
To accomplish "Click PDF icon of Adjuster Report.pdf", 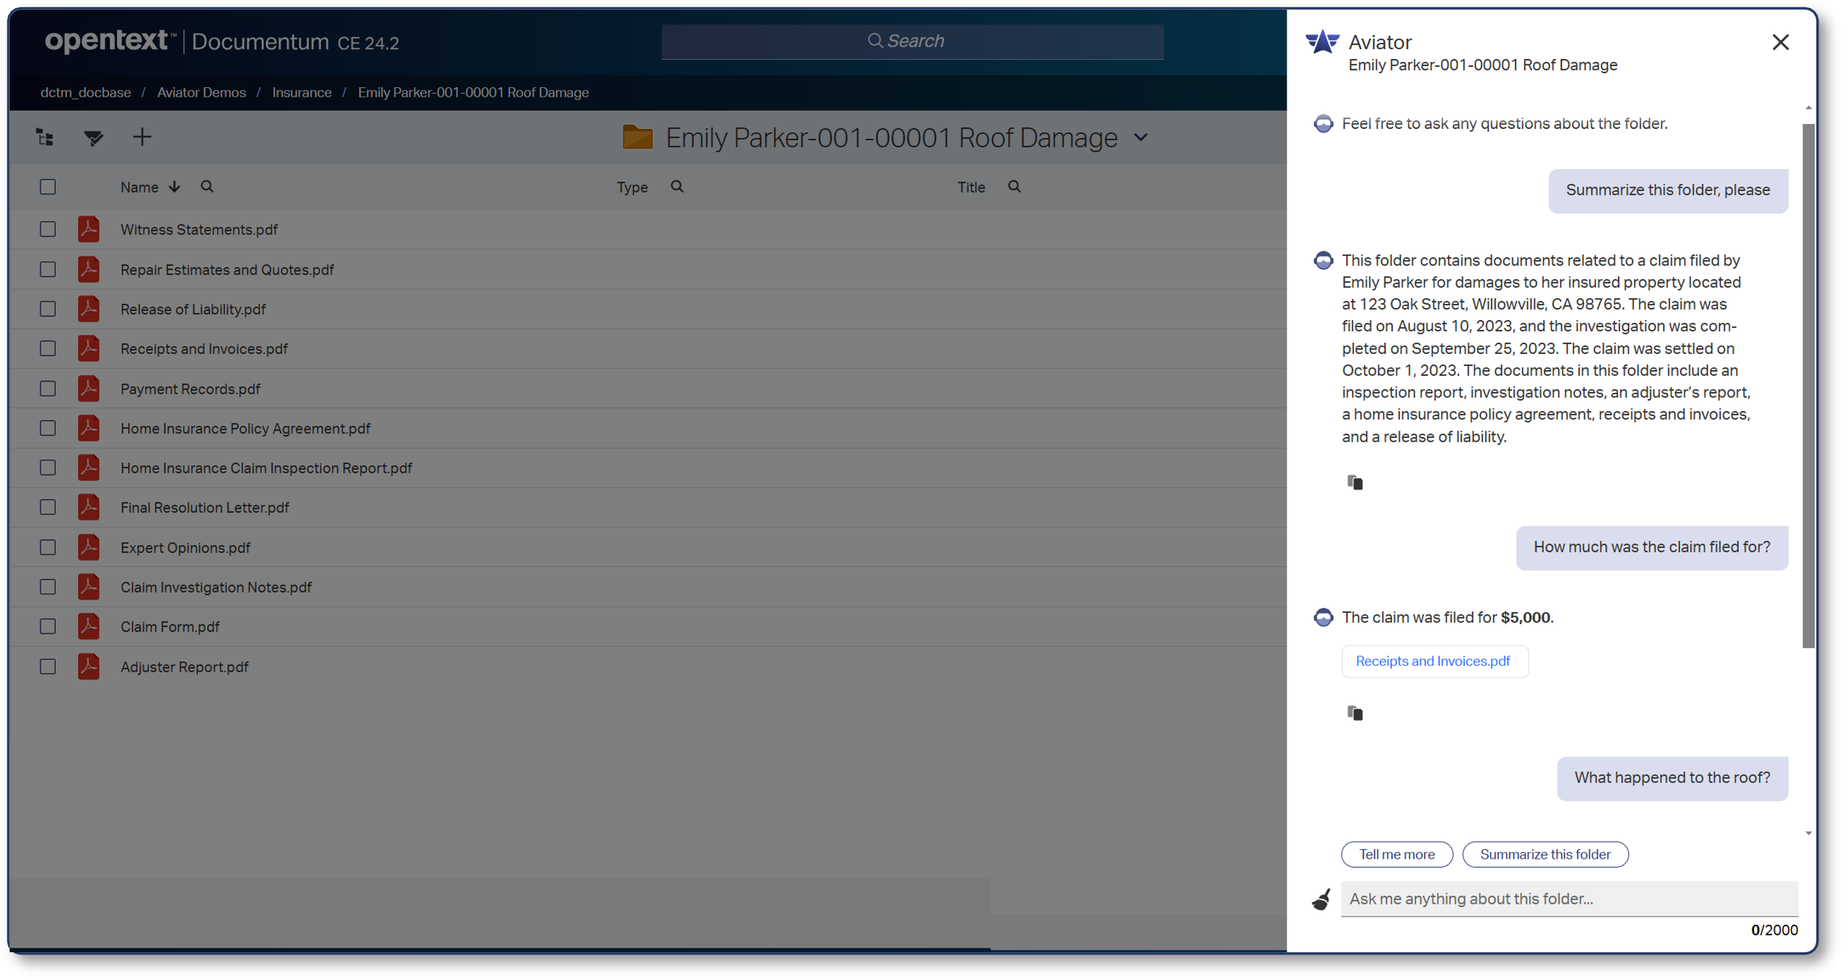I will [x=89, y=667].
